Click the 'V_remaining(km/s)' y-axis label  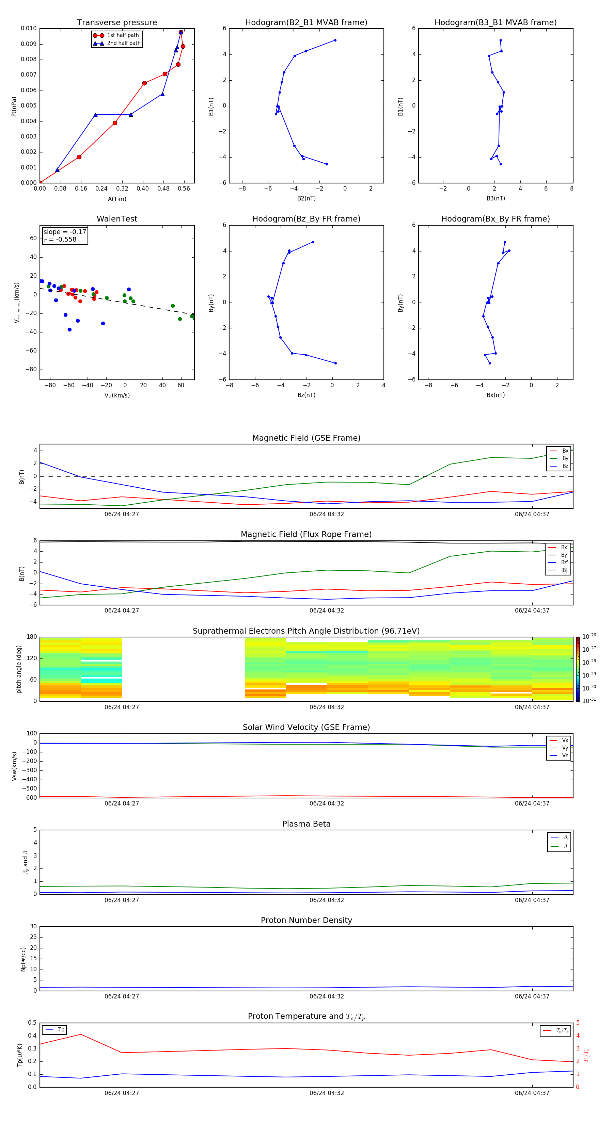(17, 303)
